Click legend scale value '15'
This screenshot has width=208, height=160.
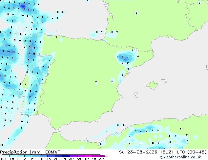coord(49,159)
